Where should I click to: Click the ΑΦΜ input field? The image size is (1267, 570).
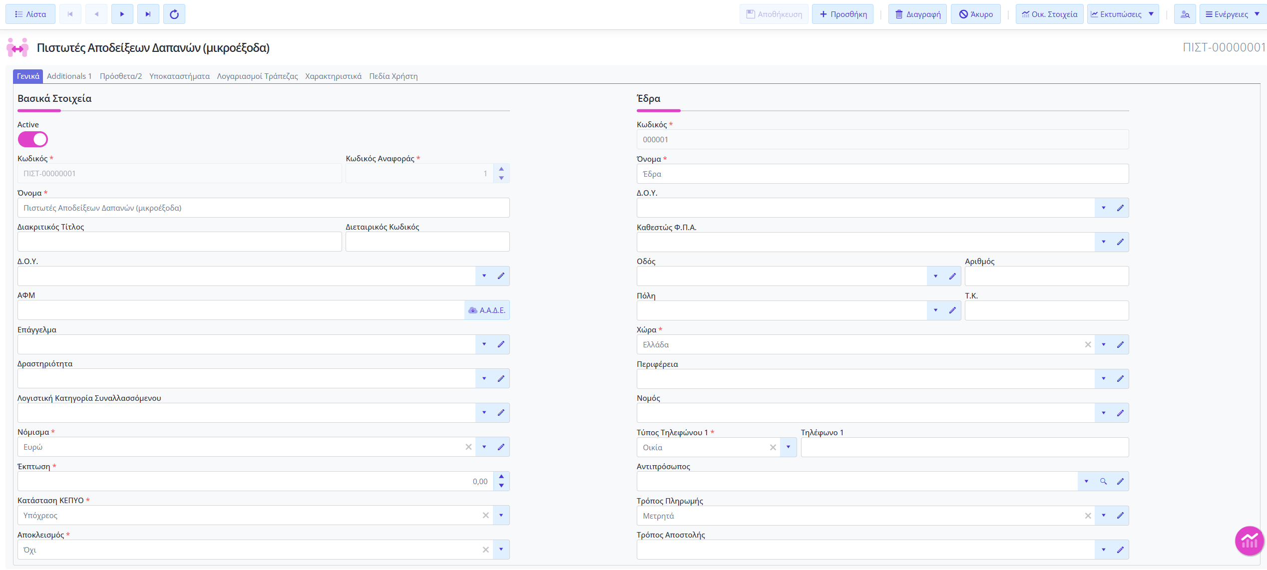coord(241,310)
